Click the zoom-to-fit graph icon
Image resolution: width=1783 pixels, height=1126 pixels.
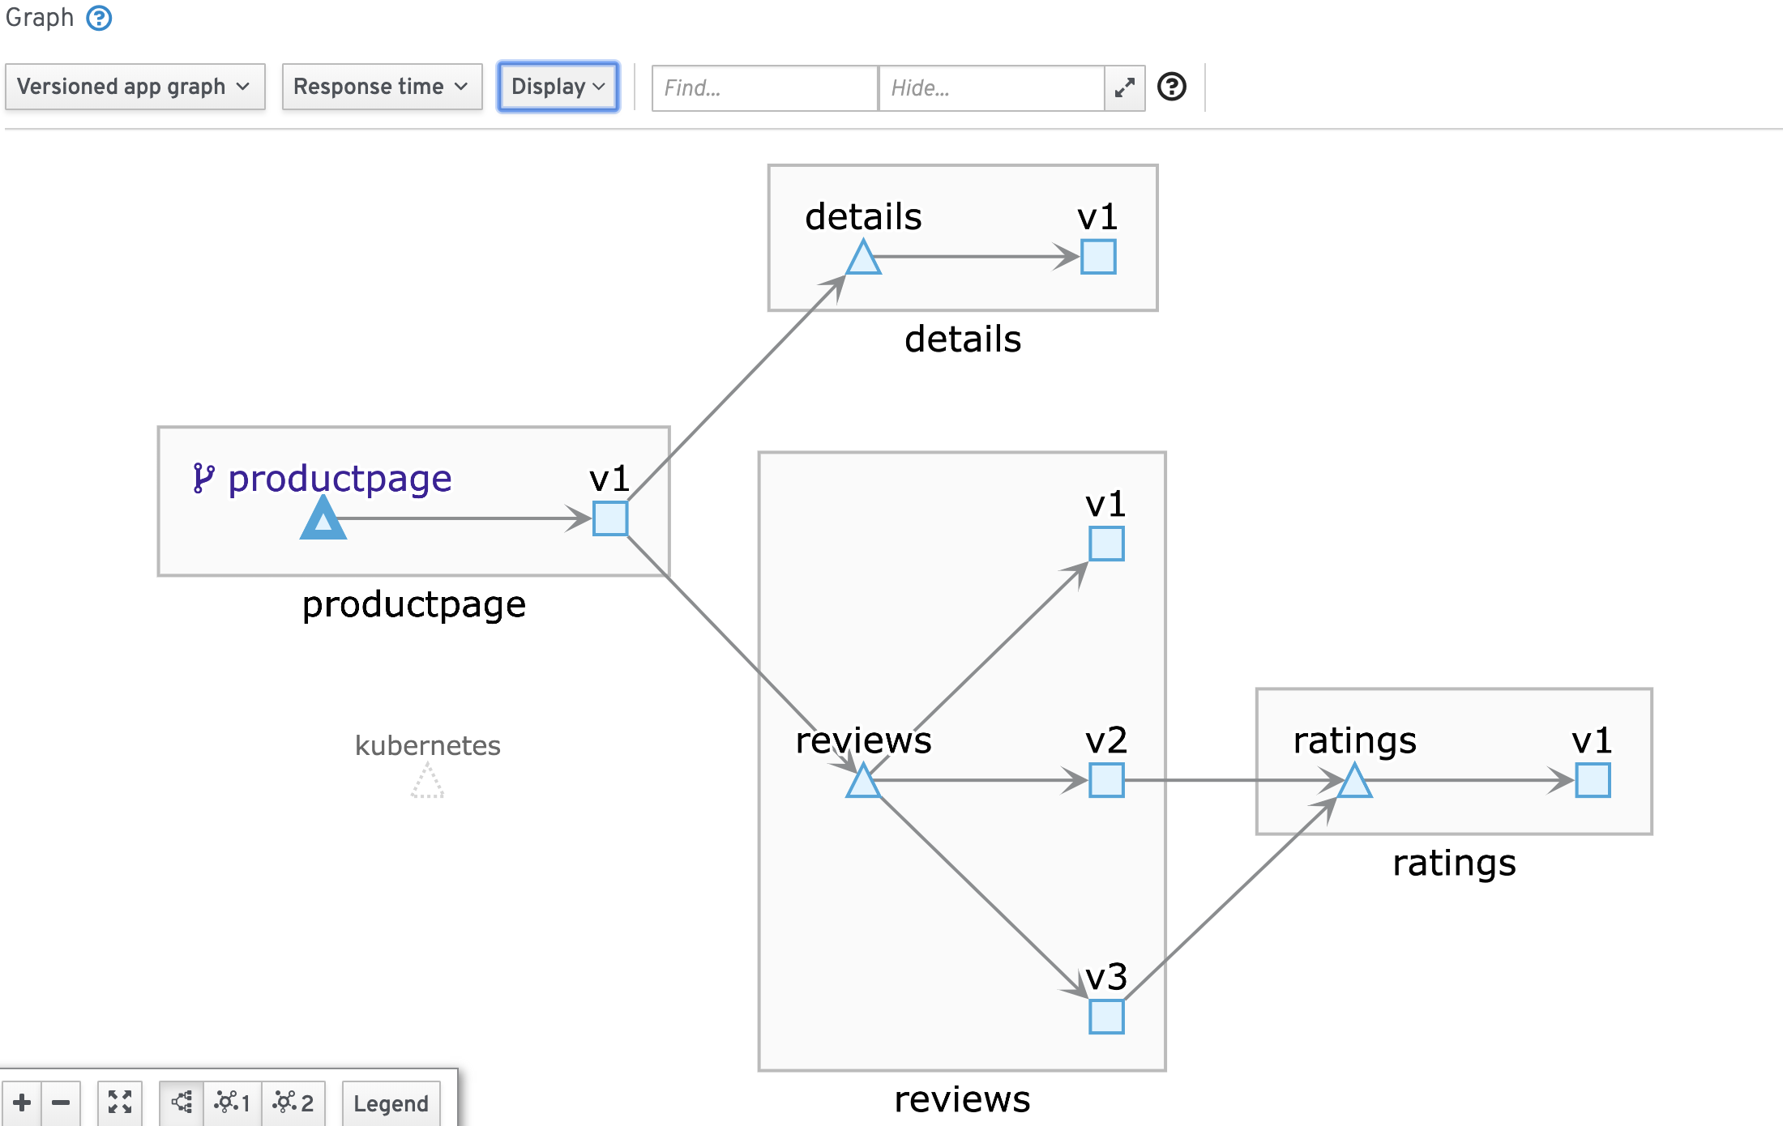tap(120, 1103)
